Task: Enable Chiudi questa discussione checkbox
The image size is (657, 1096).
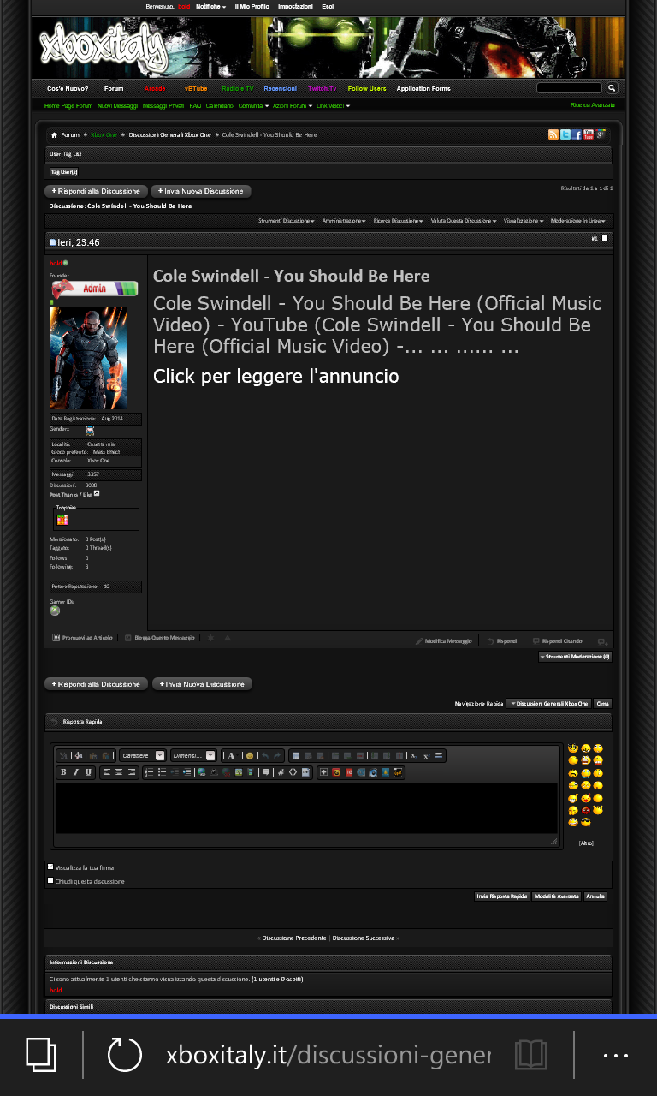Action: coord(50,880)
